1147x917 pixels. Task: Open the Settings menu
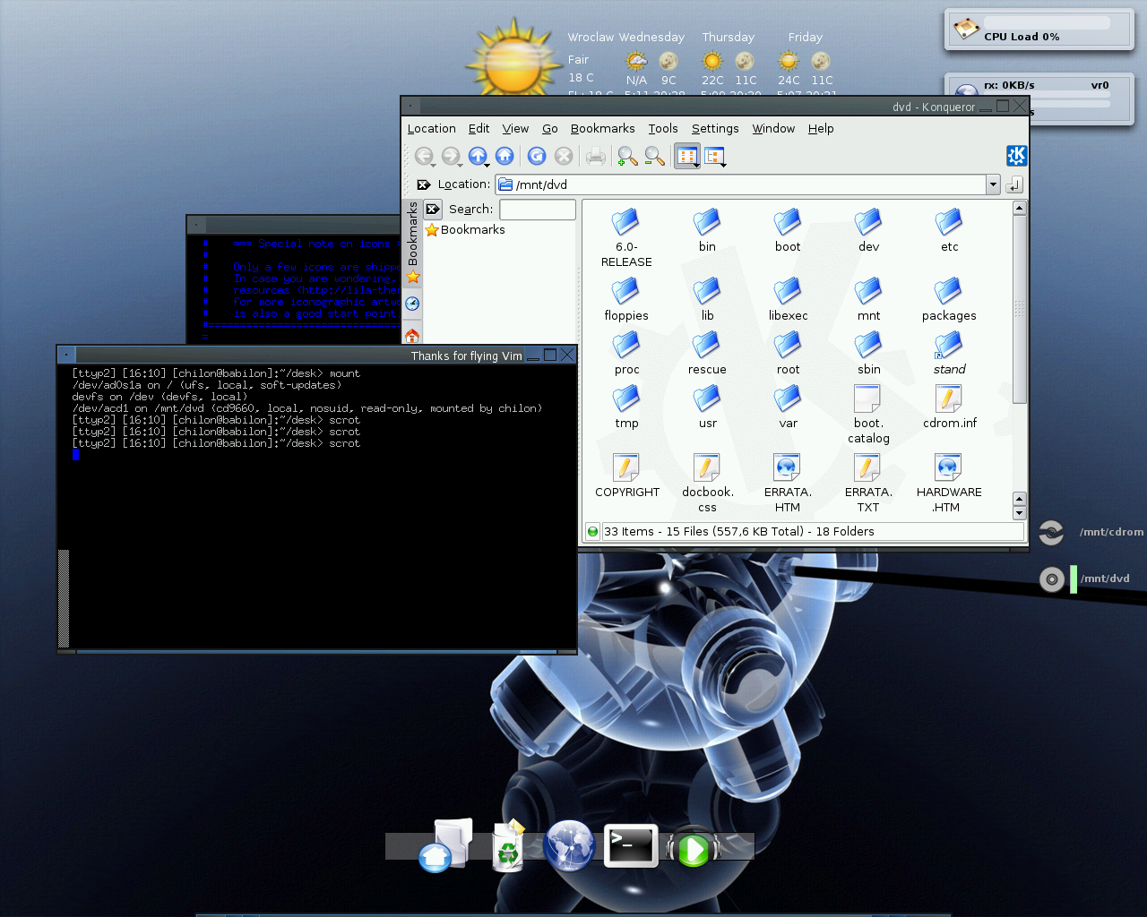(x=714, y=129)
